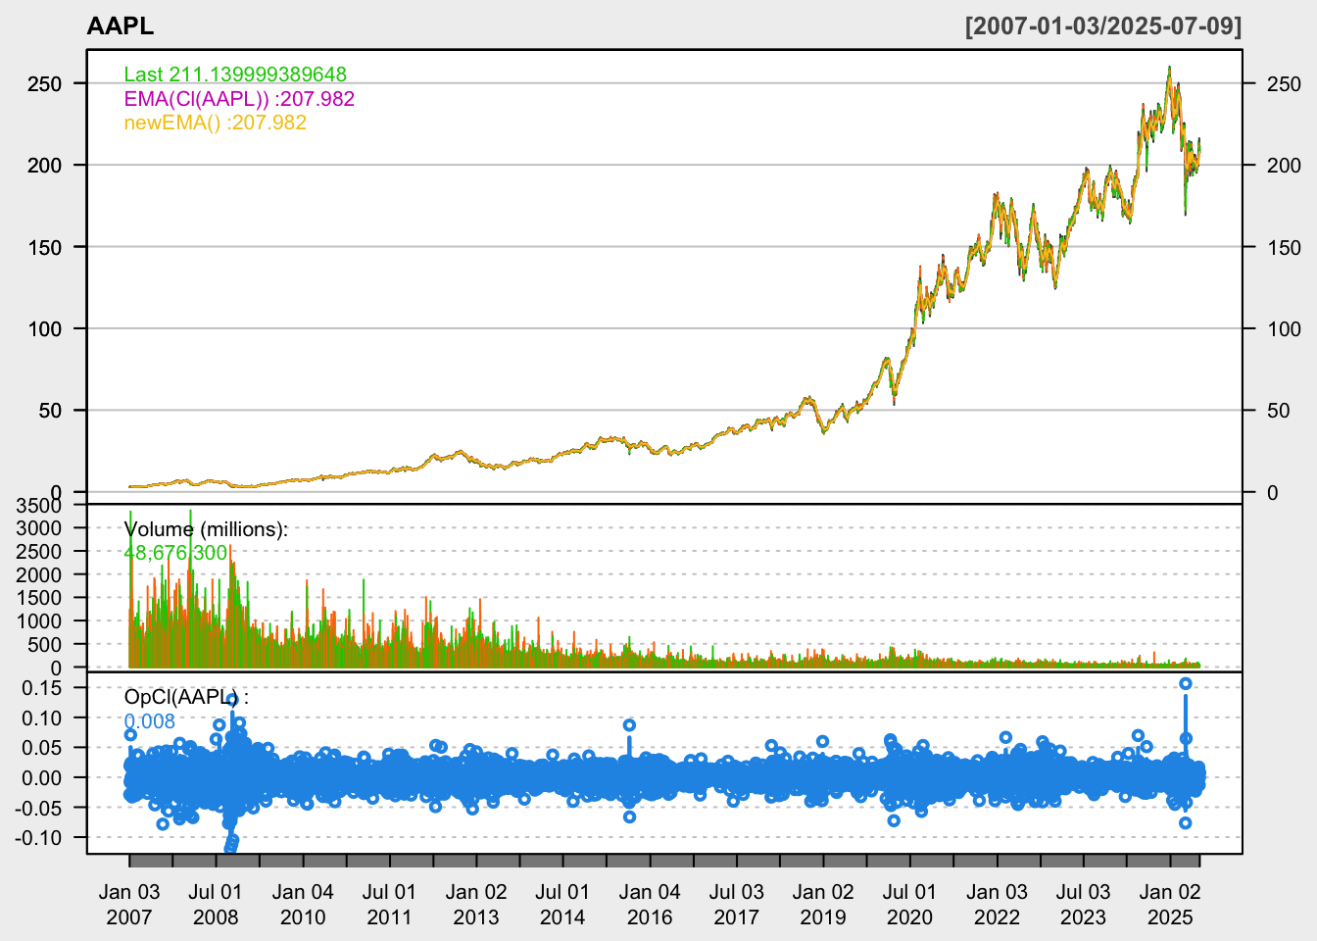
Task: Click the 1500 volume axis label
Action: tap(38, 598)
